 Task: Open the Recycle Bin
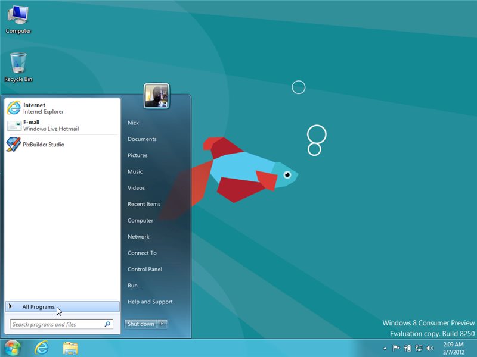[18, 64]
